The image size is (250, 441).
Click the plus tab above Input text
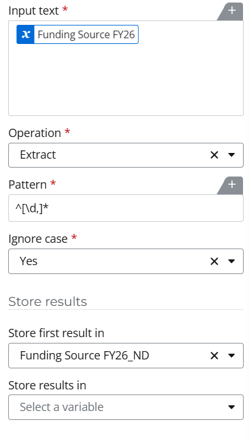[x=232, y=11]
